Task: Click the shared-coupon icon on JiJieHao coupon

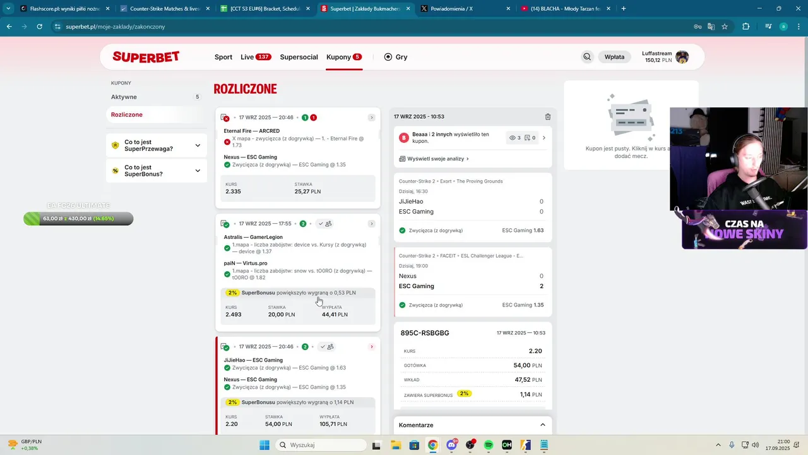Action: point(326,347)
